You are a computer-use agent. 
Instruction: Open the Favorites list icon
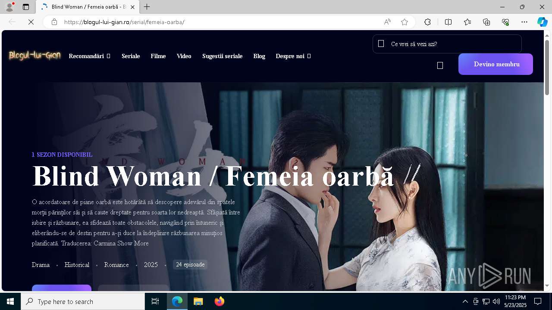point(467,22)
